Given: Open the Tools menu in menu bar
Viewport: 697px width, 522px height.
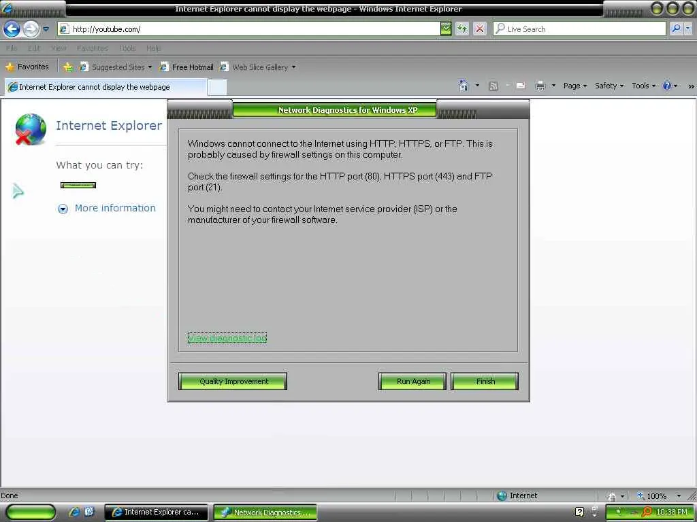Looking at the screenshot, I should (x=127, y=48).
